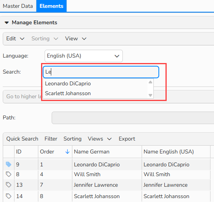The height and width of the screenshot is (202, 214).
Task: Click Jennifer Lawrence in Name English column
Action: [x=165, y=185]
